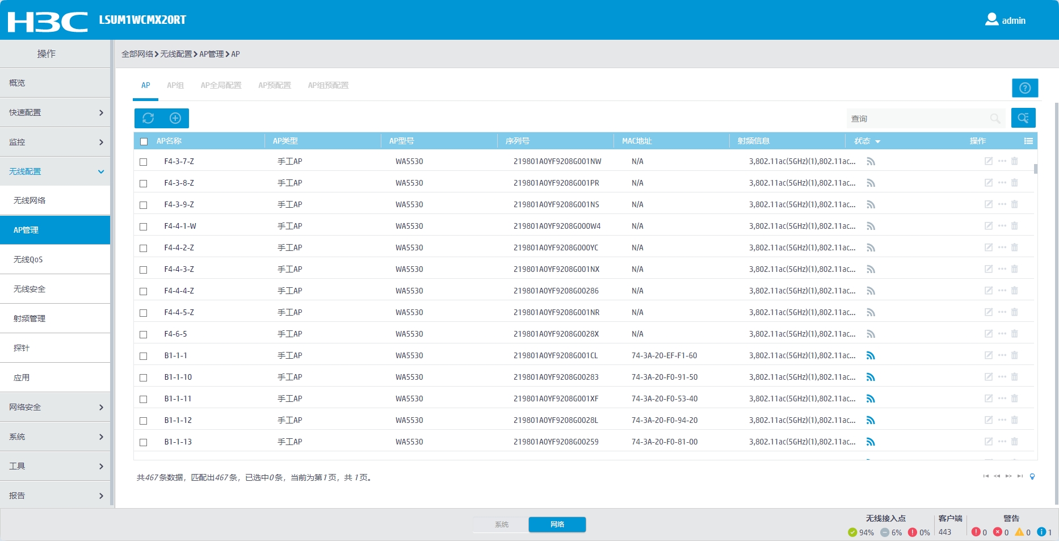1059x541 pixels.
Task: Select the checkbox for AP B1-1-10
Action: click(144, 378)
